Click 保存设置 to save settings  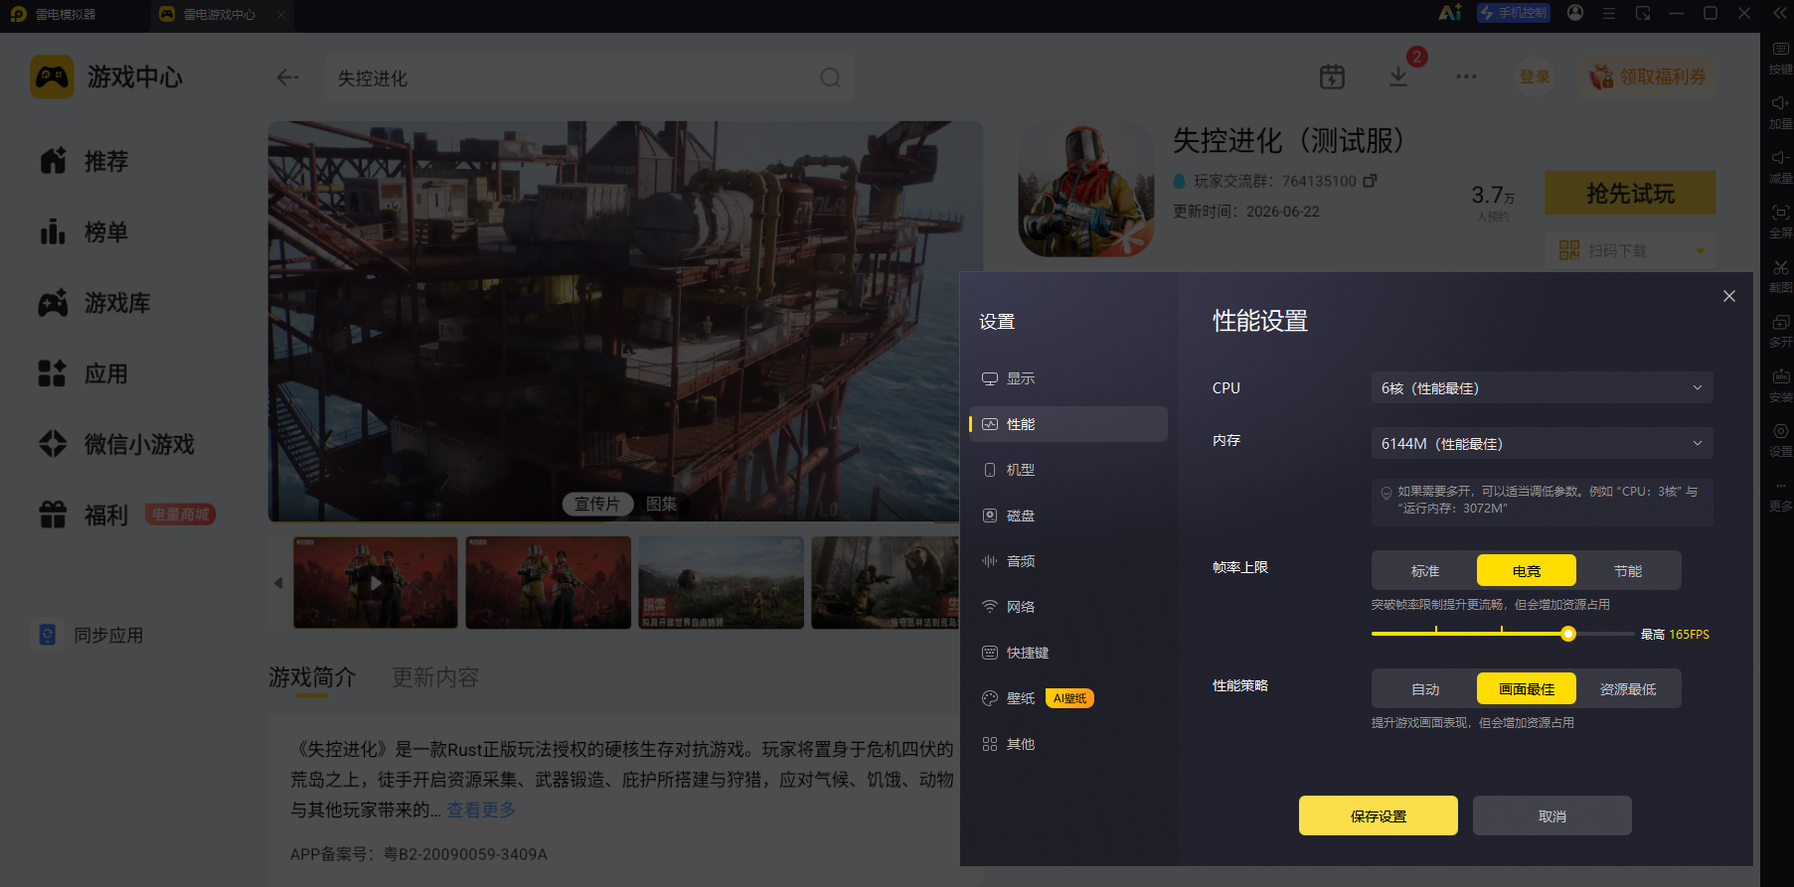[1379, 815]
